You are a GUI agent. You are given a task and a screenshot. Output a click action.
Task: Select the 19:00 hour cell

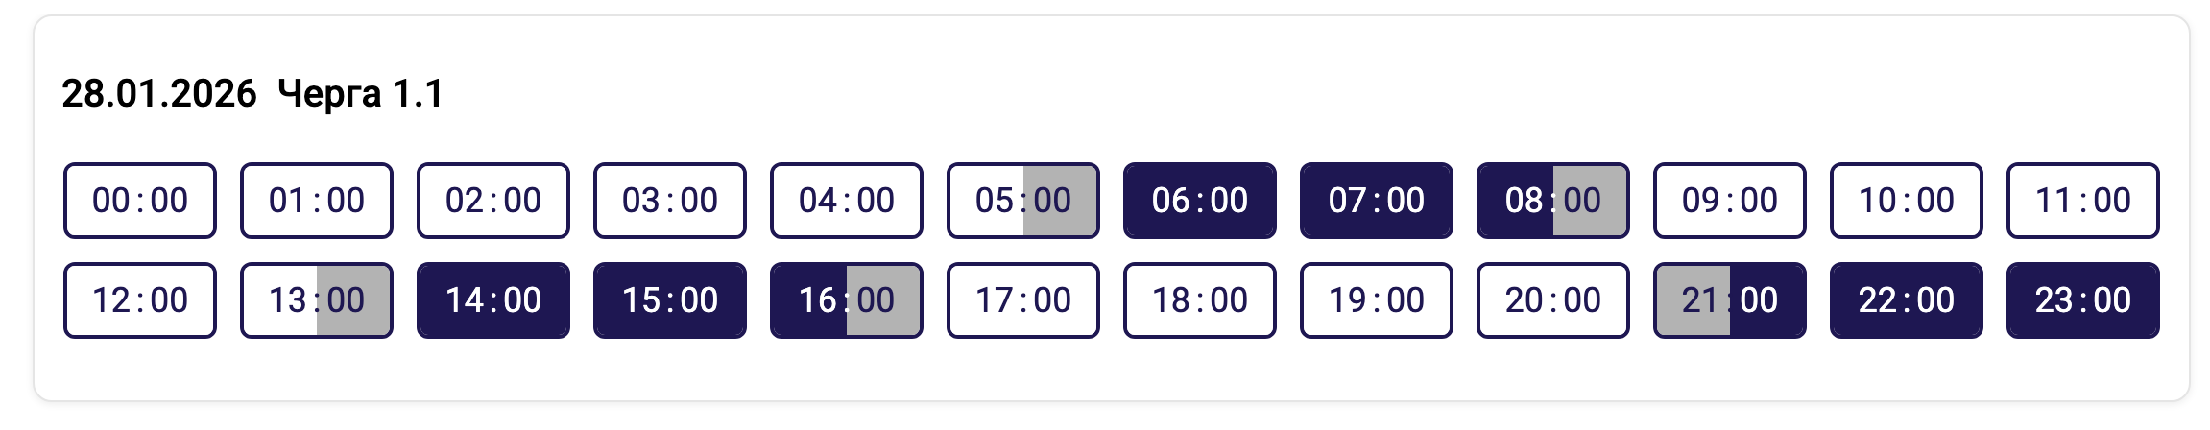(1377, 300)
